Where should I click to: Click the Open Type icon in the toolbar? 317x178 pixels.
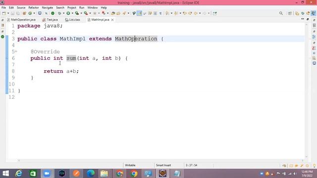113,13
